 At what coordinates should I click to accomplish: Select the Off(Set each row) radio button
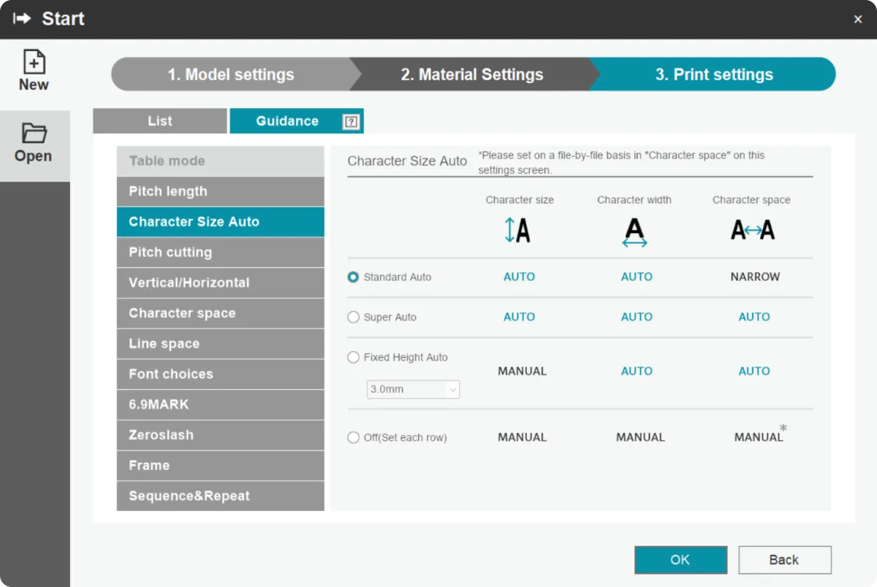tap(354, 438)
